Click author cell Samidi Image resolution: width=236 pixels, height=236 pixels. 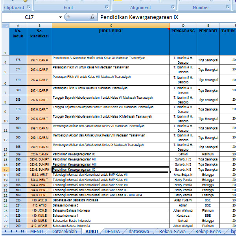(183, 154)
